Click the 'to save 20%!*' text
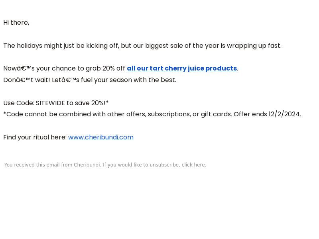The image size is (319, 239). (x=87, y=103)
